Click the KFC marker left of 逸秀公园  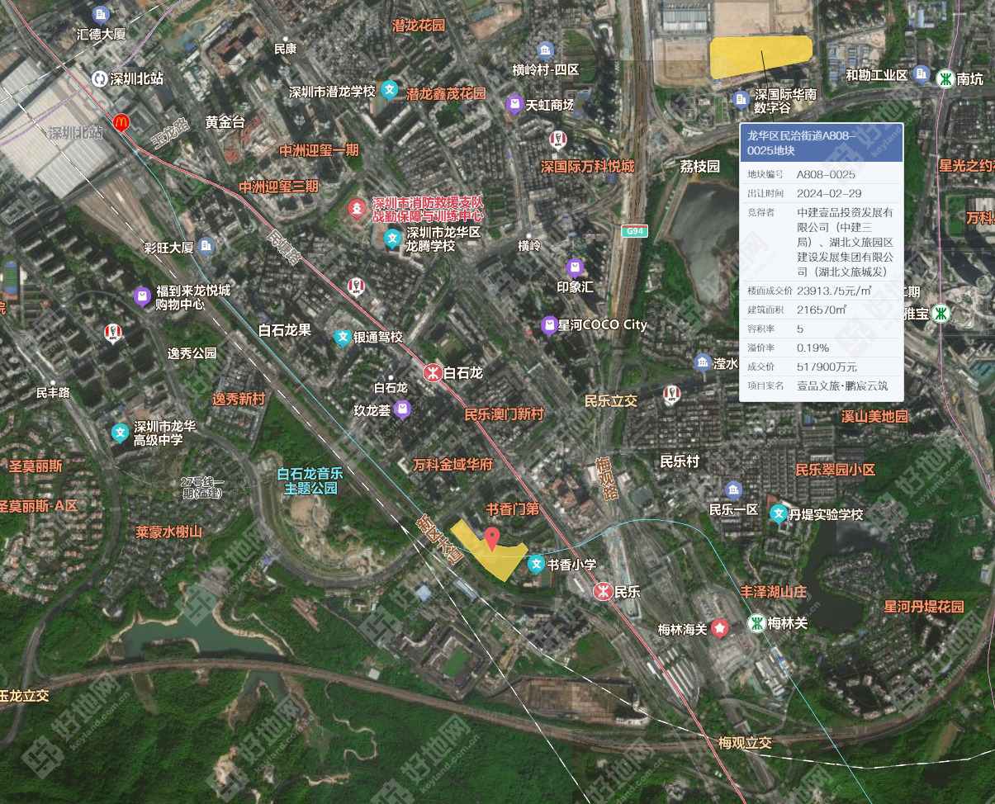113,333
